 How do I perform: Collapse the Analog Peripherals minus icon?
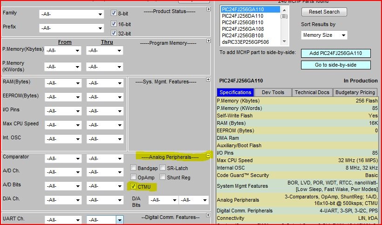208,155
